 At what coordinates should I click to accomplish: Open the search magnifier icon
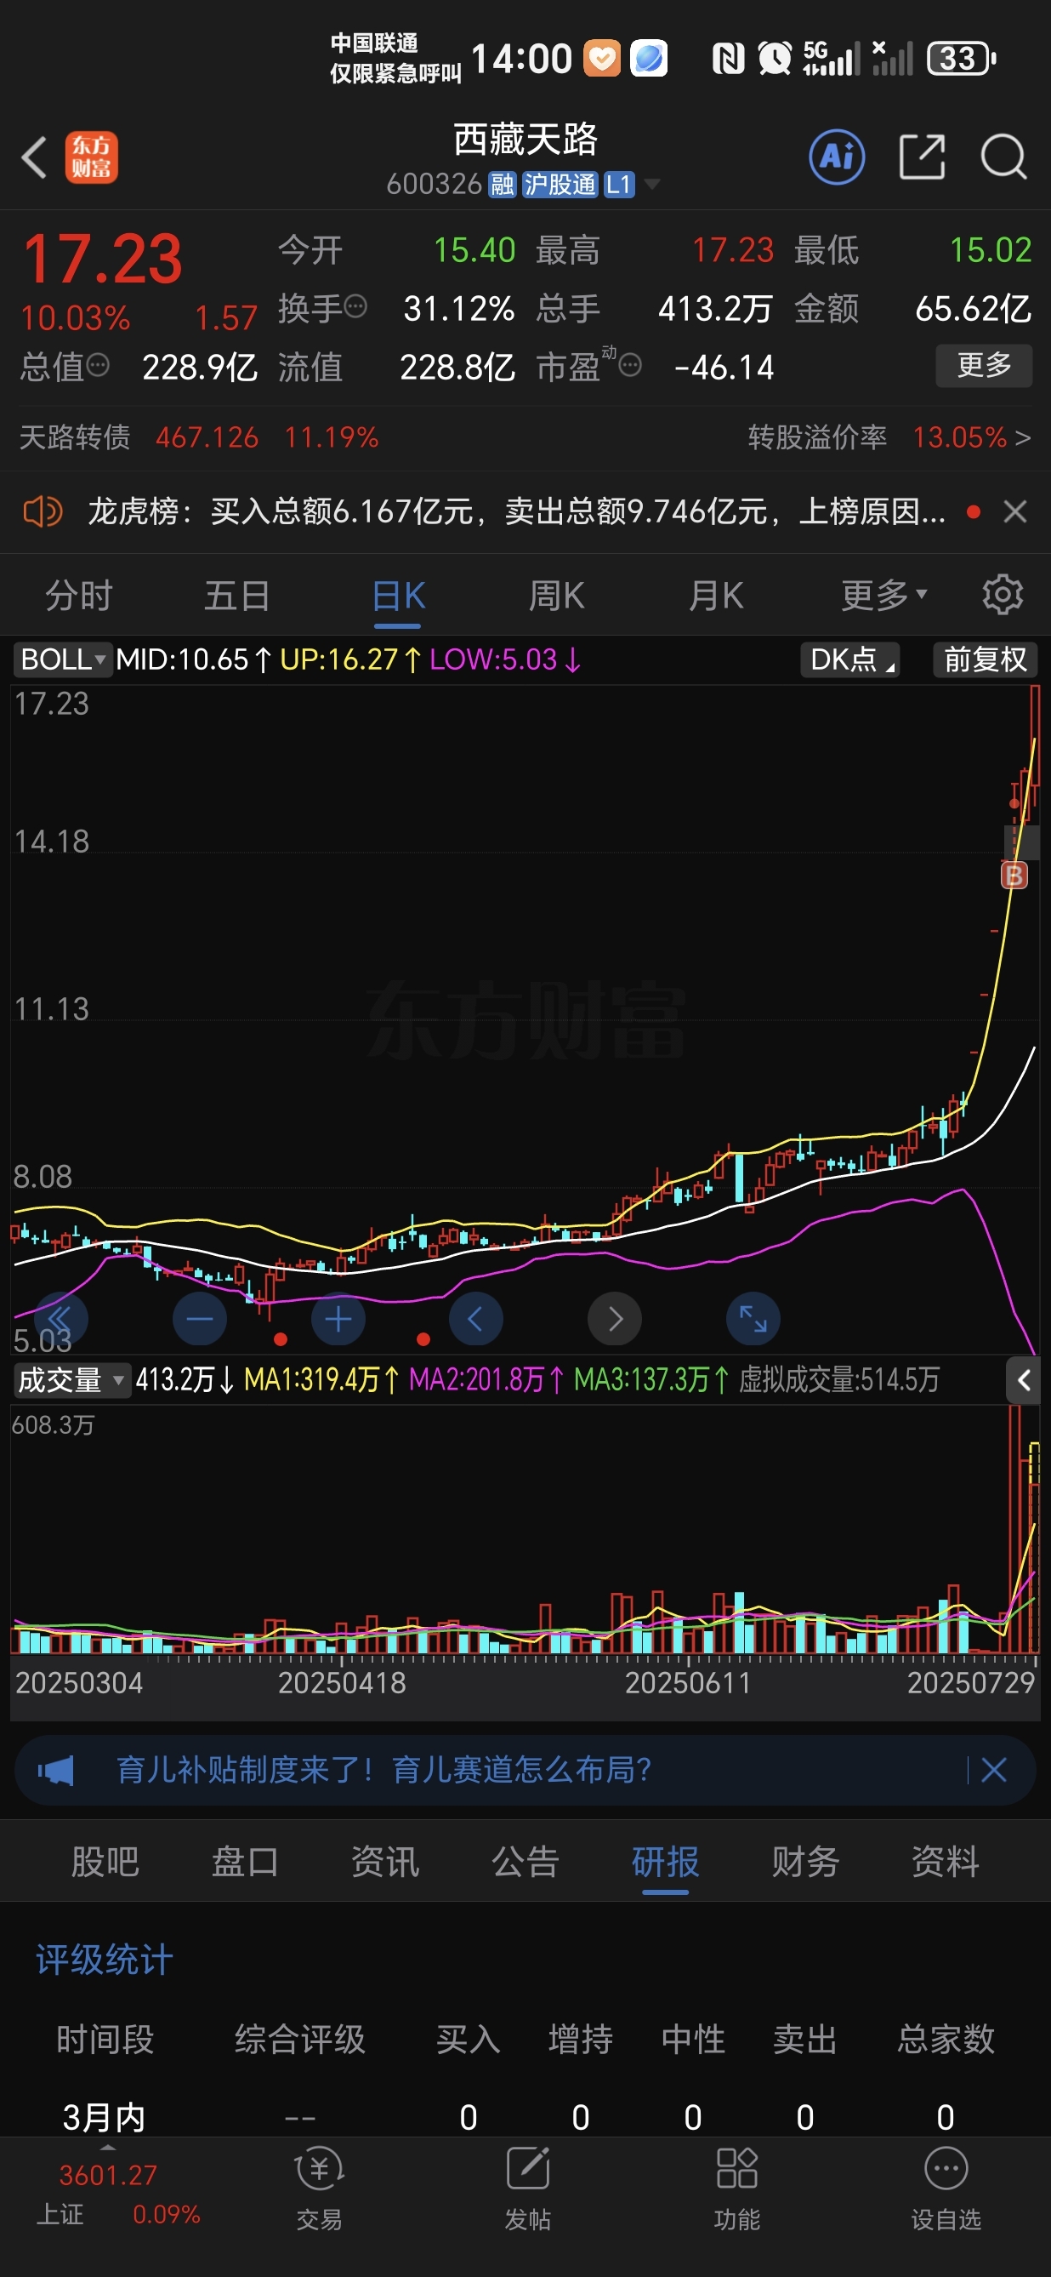tap(1003, 157)
